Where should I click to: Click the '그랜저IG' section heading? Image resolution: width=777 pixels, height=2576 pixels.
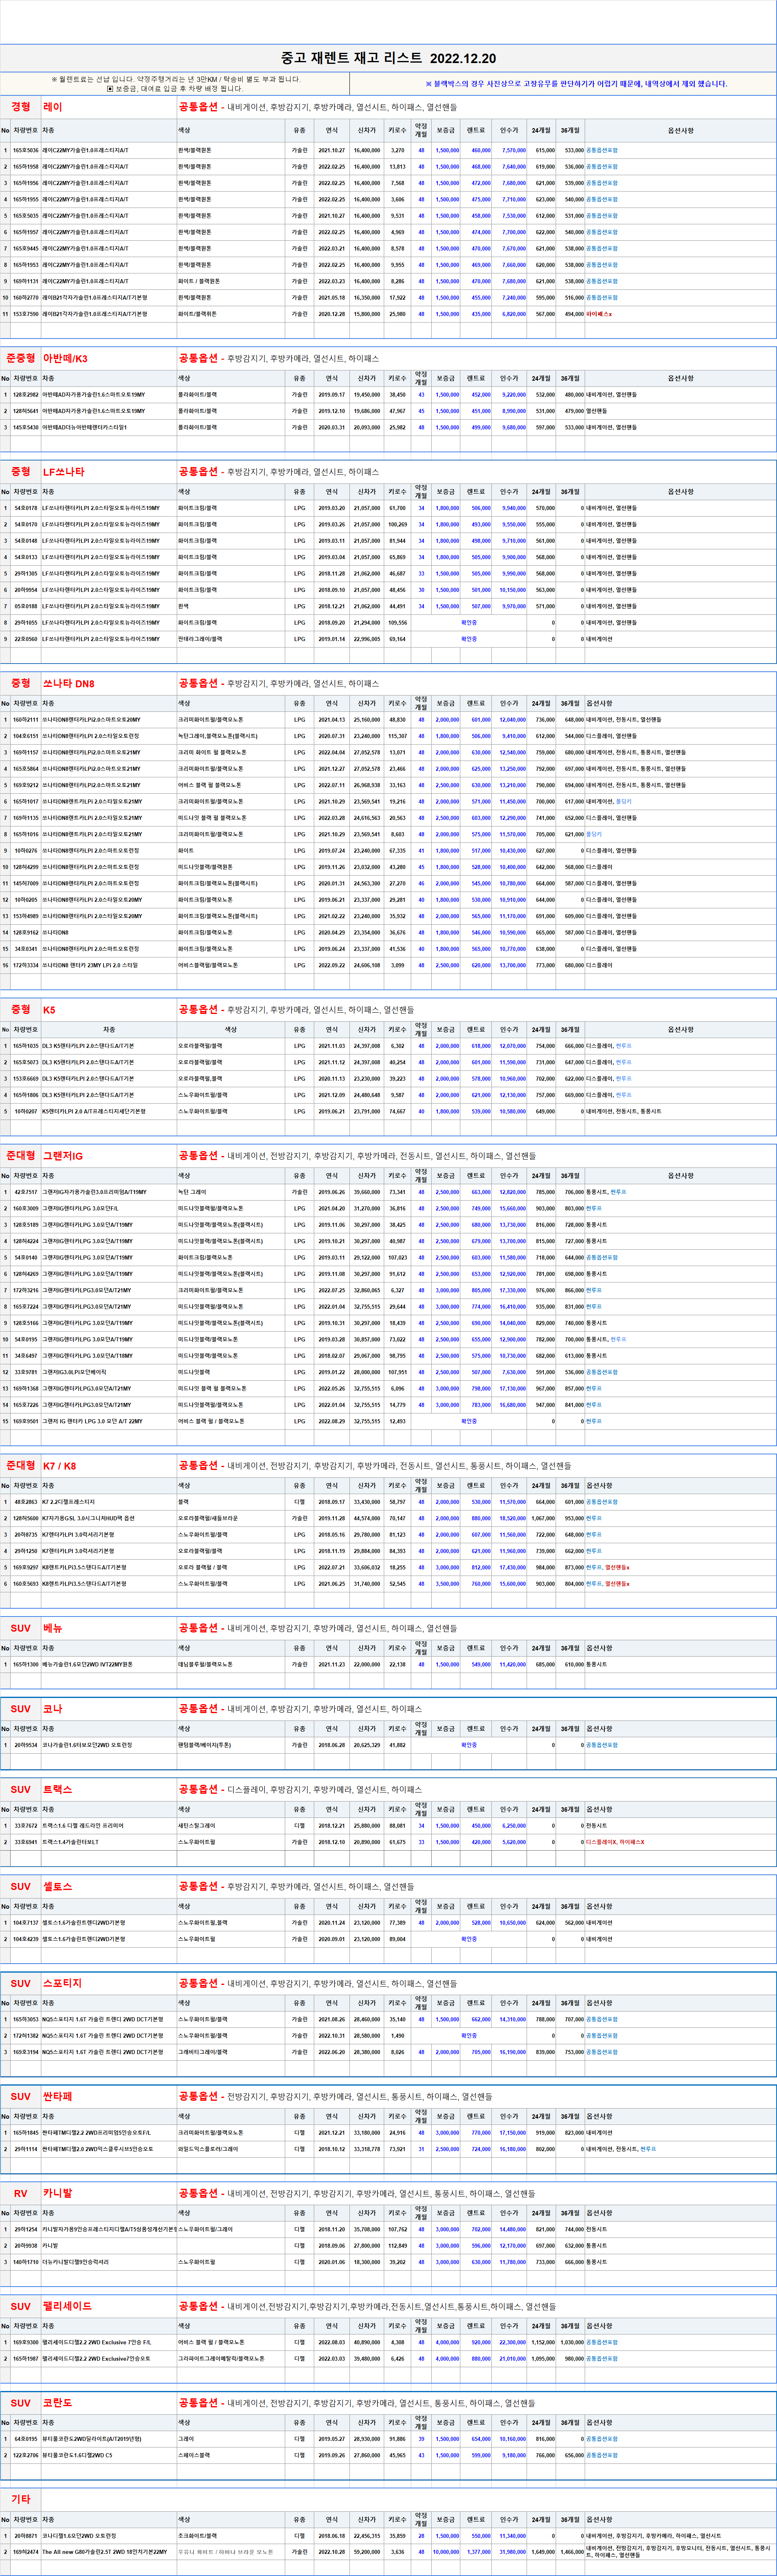tap(63, 1155)
